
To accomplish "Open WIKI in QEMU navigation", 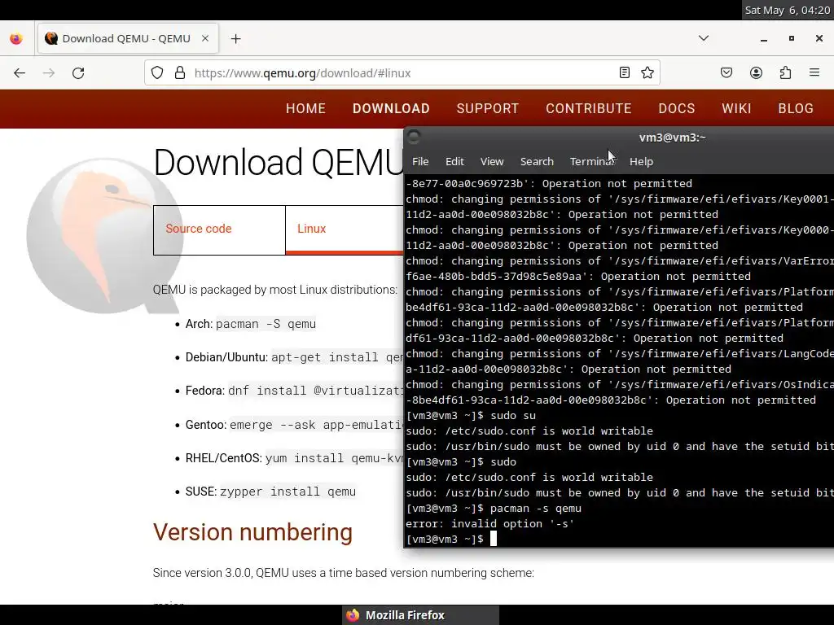I will 736,108.
